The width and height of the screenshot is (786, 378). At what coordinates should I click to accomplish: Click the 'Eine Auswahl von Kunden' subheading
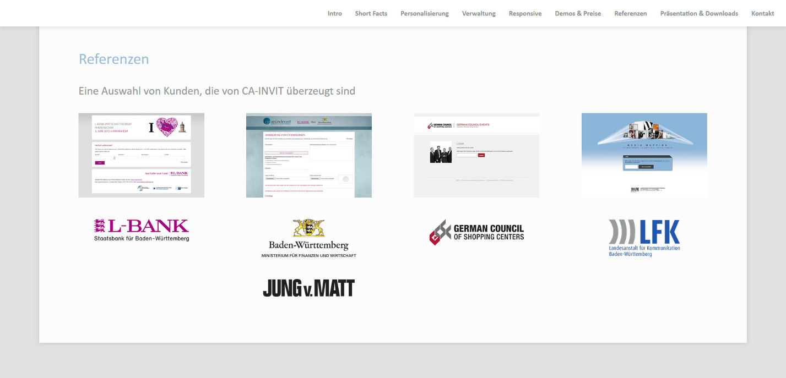[217, 91]
